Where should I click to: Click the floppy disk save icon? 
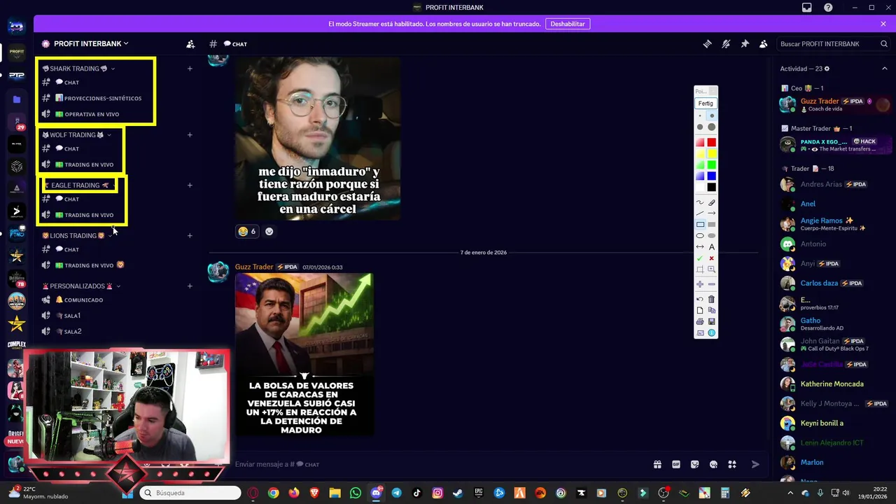[x=712, y=321]
